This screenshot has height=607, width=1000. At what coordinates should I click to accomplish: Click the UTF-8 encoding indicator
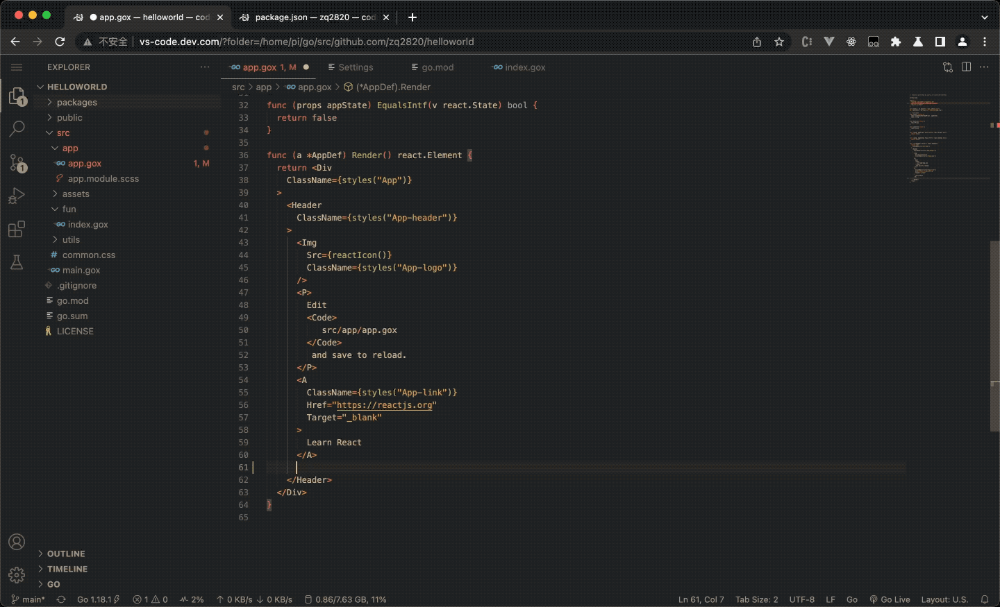click(802, 599)
